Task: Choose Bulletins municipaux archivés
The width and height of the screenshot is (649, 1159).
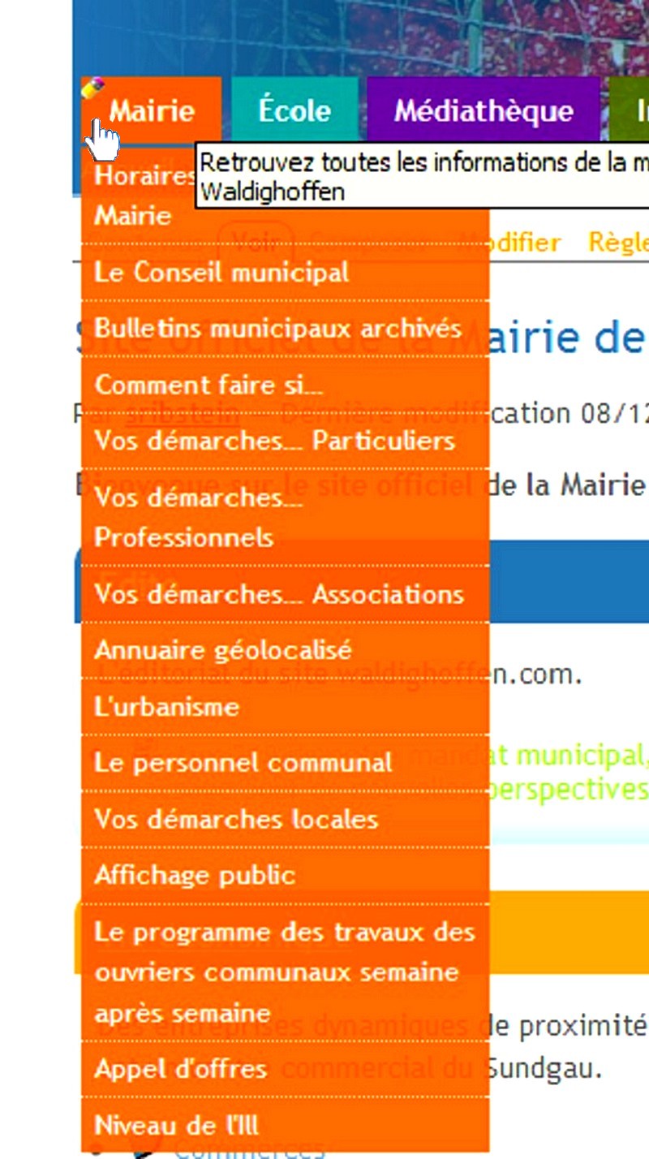Action: pos(278,329)
